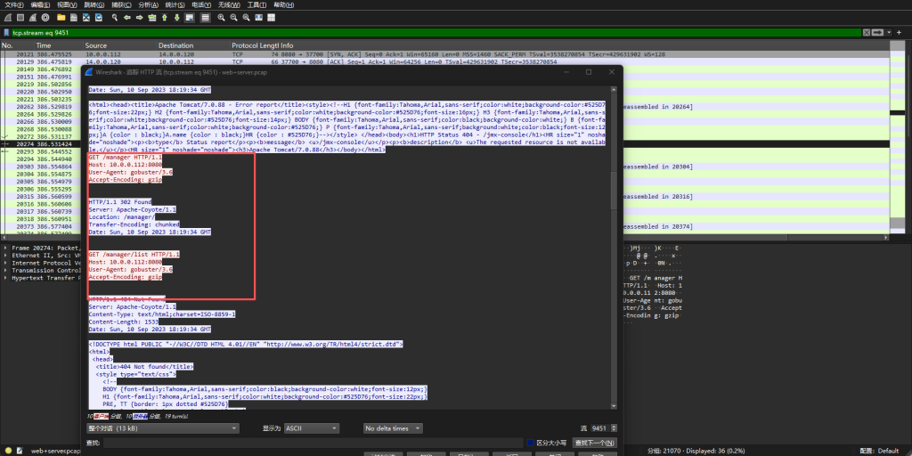Screen dimensions: 912x456
Task: Click the zoom in magnifier icon
Action: [221, 17]
